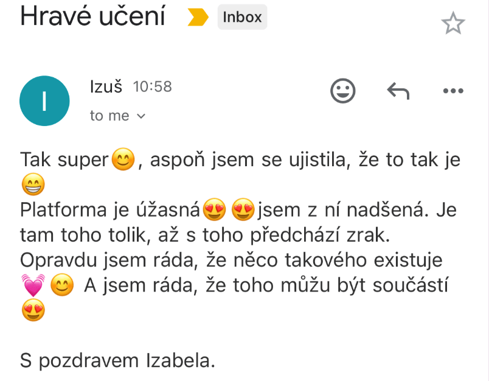Star the Hravé učení email
The width and height of the screenshot is (489, 381).
pos(453,24)
